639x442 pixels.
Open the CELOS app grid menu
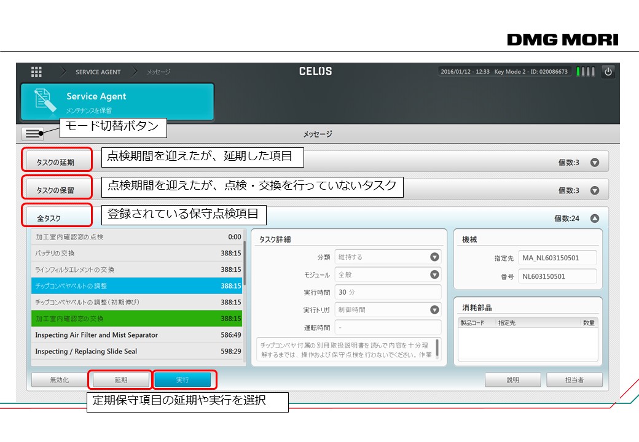tap(36, 72)
